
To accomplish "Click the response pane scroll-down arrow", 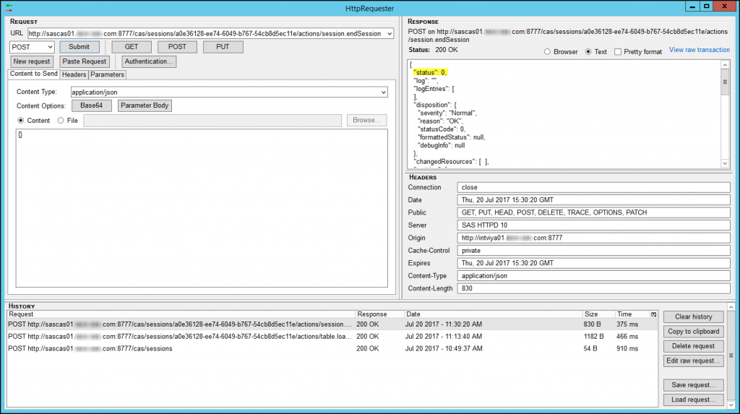I will tap(725, 164).
